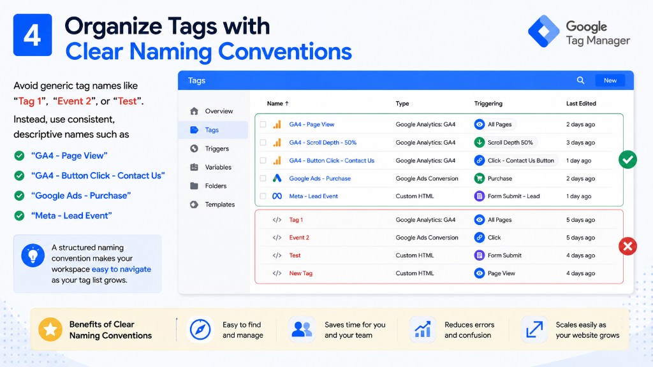Check the Meta - Lead Event checkbox
The width and height of the screenshot is (653, 367).
(263, 196)
